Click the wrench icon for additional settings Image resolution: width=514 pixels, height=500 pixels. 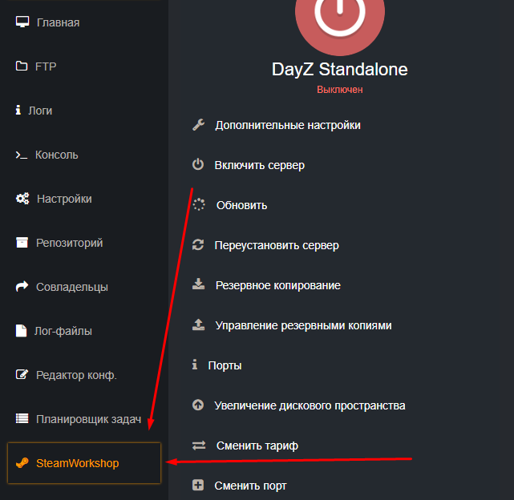click(199, 125)
